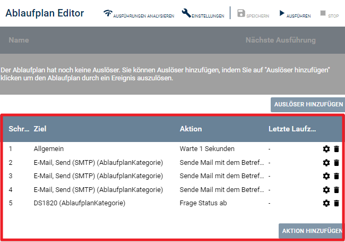Click Aktion Hinzufügen button

312,231
